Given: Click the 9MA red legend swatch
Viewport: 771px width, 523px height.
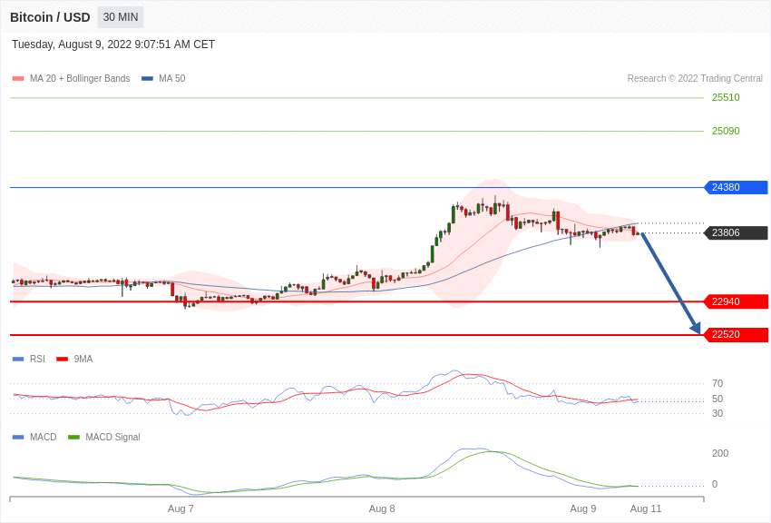Looking at the screenshot, I should point(63,360).
